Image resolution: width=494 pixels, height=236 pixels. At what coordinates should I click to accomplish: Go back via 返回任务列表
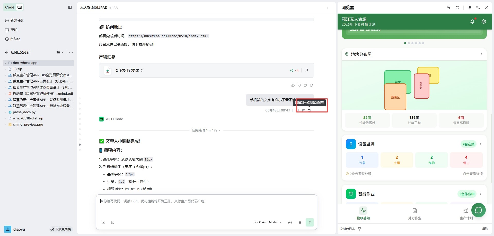click(x=17, y=52)
